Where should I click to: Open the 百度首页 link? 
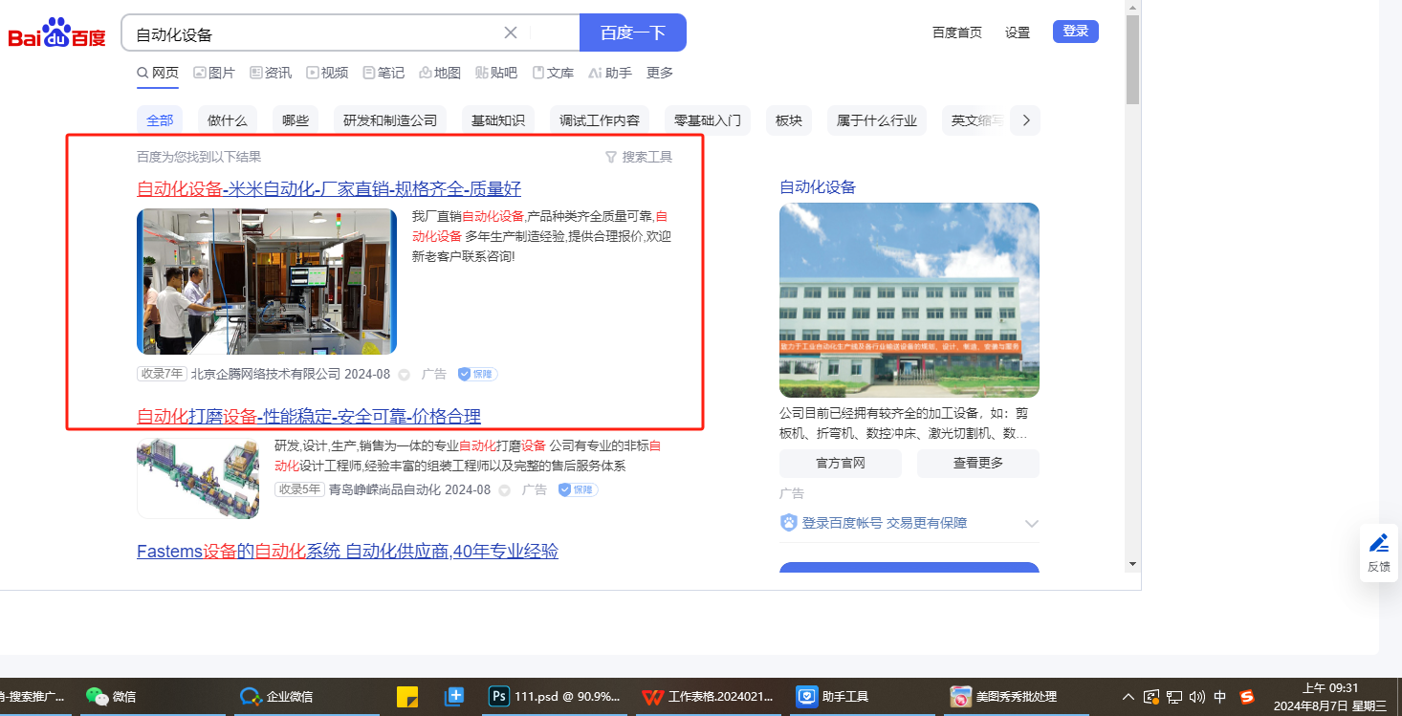(957, 33)
